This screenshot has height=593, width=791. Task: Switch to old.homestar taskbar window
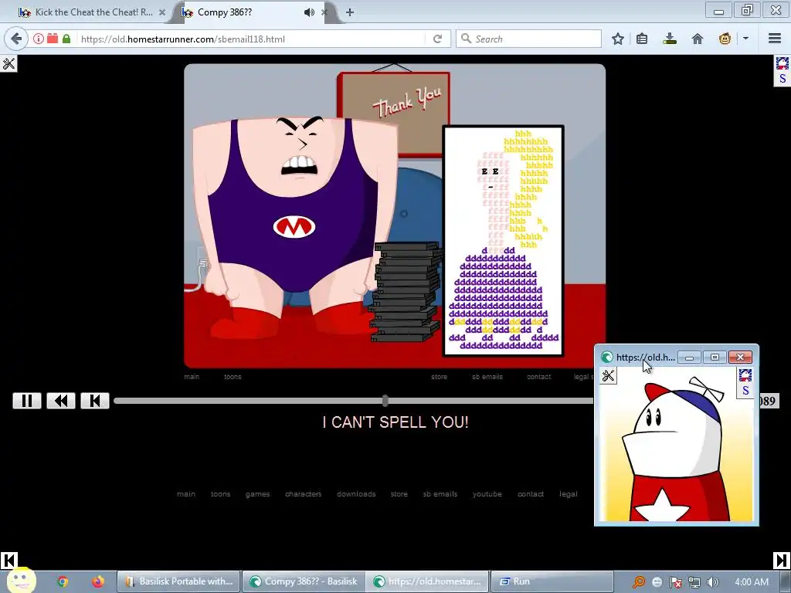427,581
